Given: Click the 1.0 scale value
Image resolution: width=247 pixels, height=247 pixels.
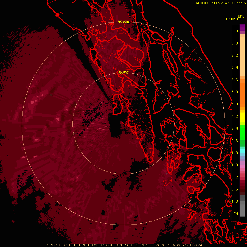Looking at the screenshot, I should pyautogui.click(x=235, y=165).
